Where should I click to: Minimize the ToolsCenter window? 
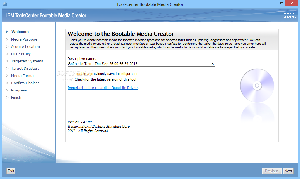tap(274, 4)
